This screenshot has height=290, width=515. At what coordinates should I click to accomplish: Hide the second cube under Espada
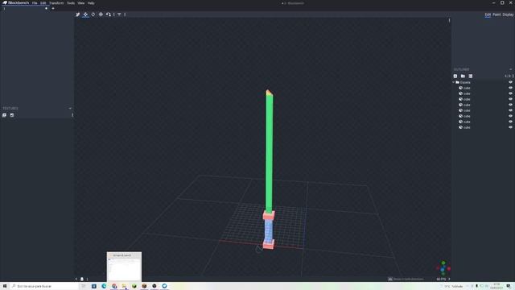click(510, 93)
